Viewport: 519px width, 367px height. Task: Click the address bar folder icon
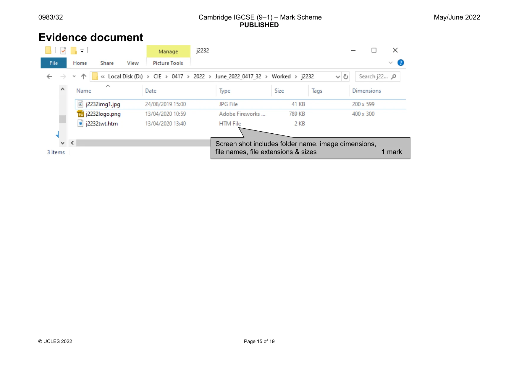click(x=95, y=77)
